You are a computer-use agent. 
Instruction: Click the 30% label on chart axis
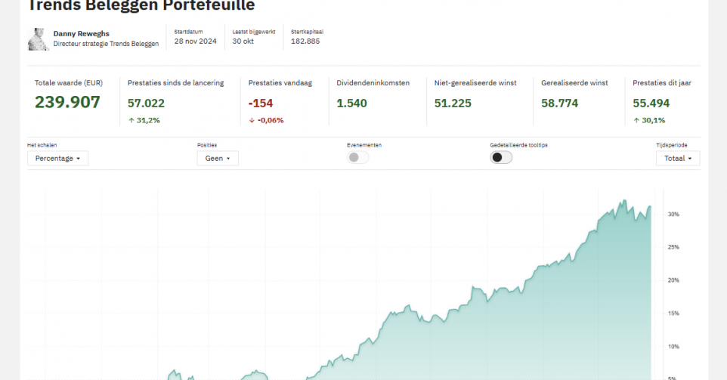click(x=673, y=215)
